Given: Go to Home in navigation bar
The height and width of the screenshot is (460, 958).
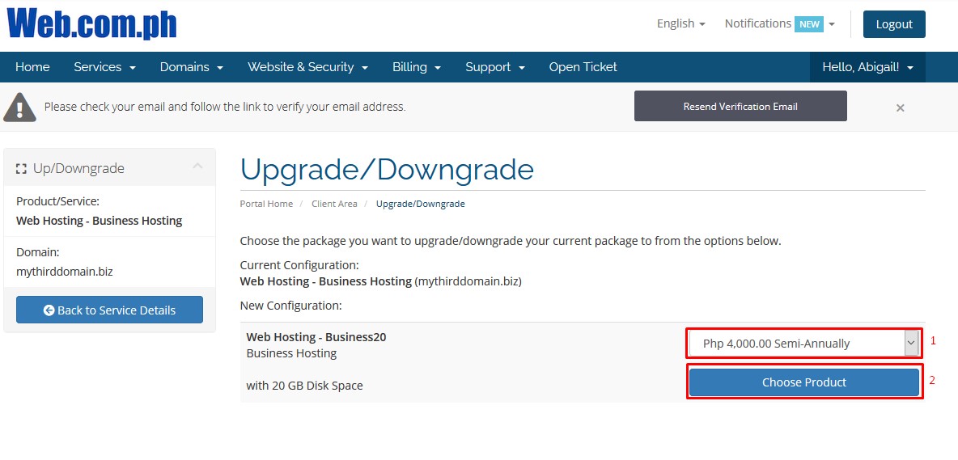Looking at the screenshot, I should point(32,67).
